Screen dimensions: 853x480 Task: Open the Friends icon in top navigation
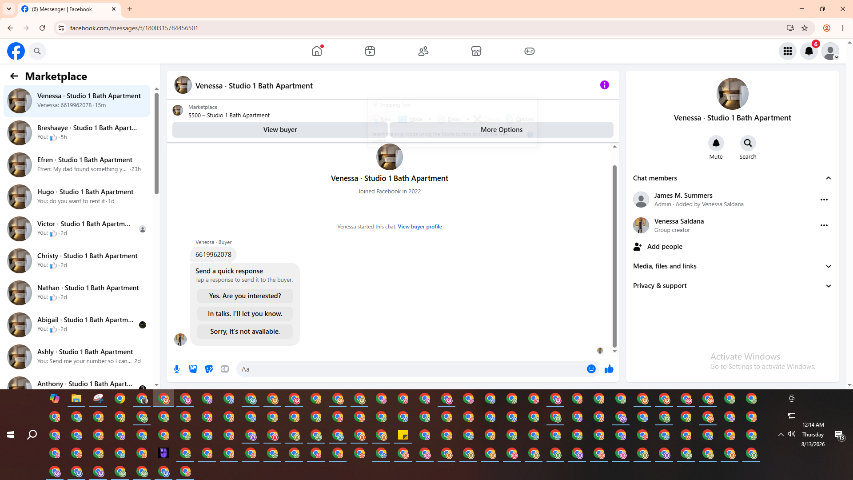[423, 51]
